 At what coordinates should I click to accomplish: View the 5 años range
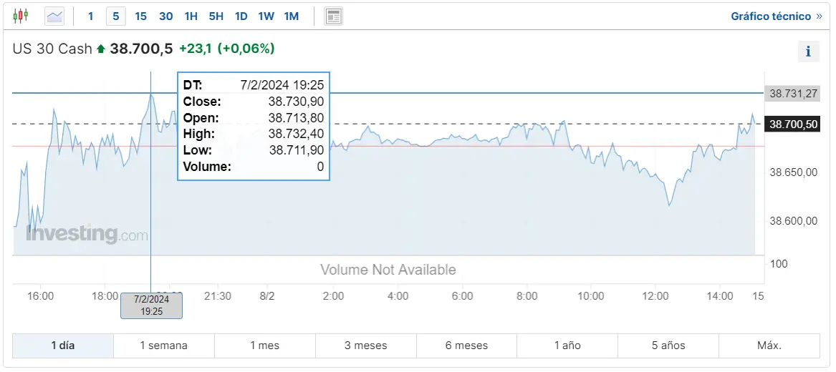668,346
